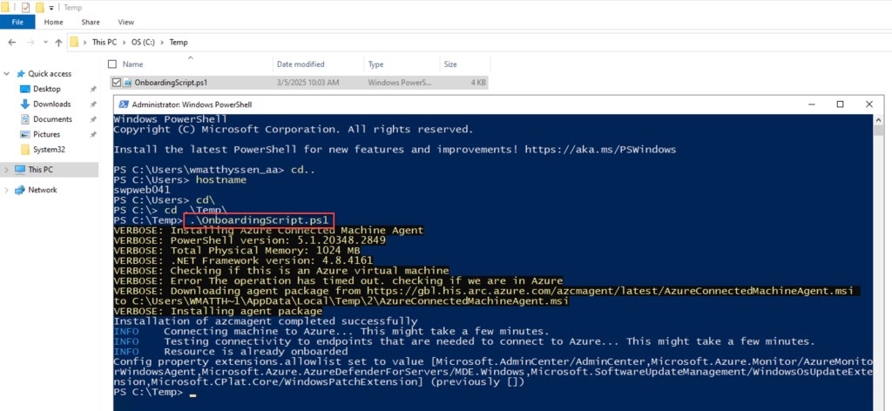Click the New Folder icon in title bar
Viewport: 892px width, 411px height.
(x=40, y=6)
